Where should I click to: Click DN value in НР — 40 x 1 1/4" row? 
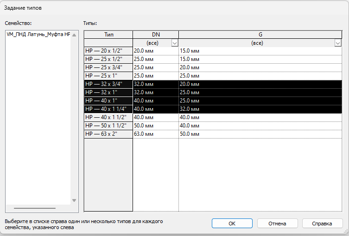pos(156,109)
